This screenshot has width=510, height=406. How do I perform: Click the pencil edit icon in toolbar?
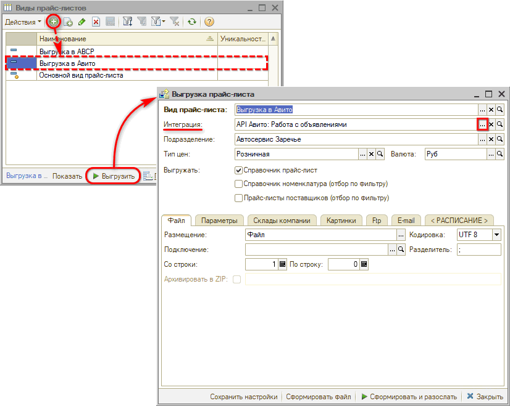[82, 22]
